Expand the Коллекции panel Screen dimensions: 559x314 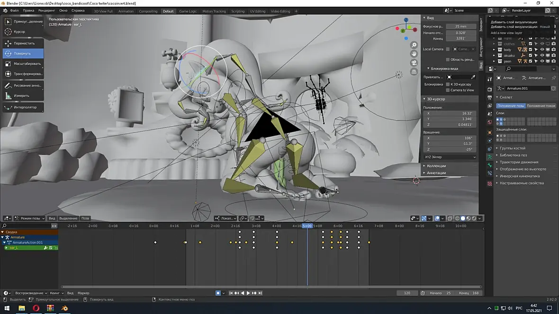(x=436, y=166)
